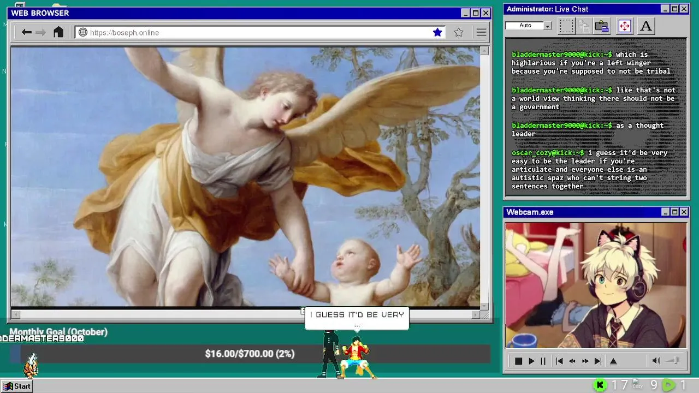Click the small armored pixel sprite near Start

pyautogui.click(x=31, y=366)
